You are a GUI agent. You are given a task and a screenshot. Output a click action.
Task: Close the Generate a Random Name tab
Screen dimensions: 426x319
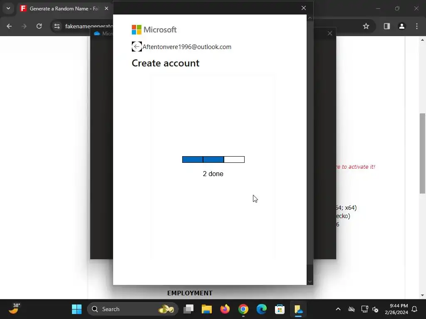(x=106, y=8)
